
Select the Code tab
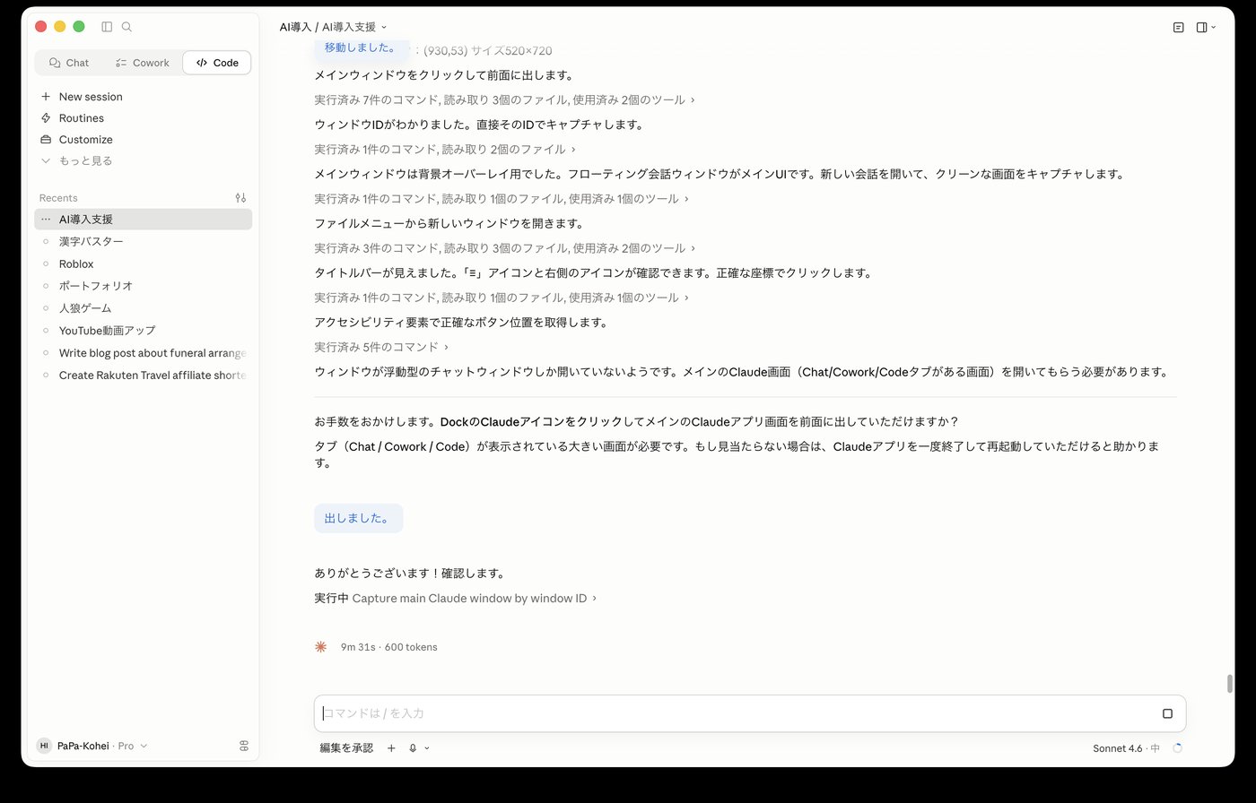tap(216, 63)
